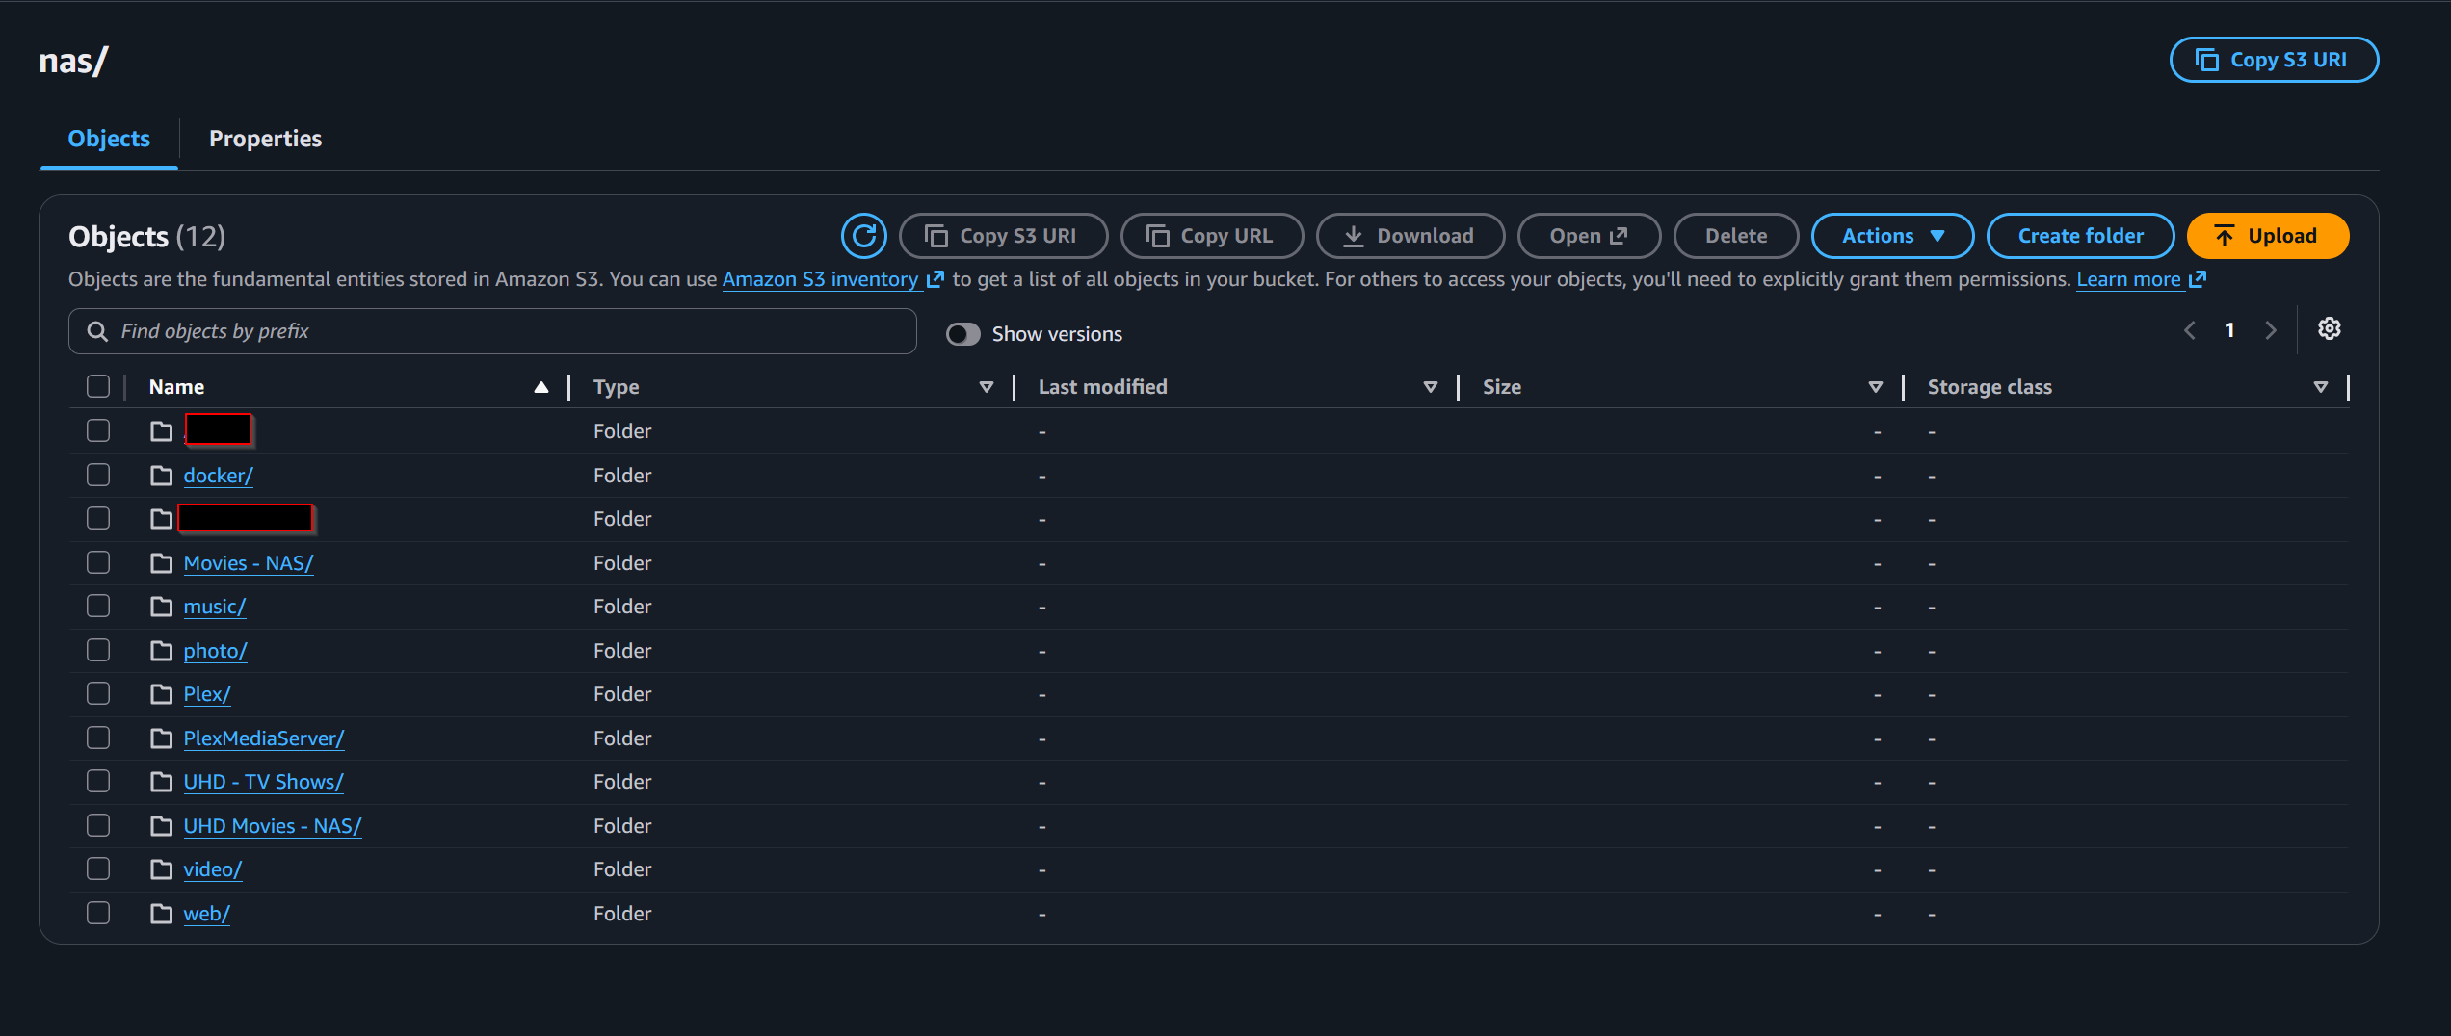2451x1036 pixels.
Task: Check the video/ folder checkbox
Action: tap(98, 868)
